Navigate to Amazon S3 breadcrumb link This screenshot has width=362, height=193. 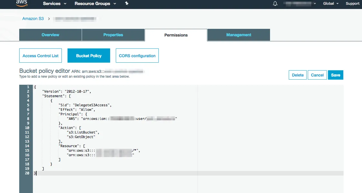pyautogui.click(x=33, y=19)
